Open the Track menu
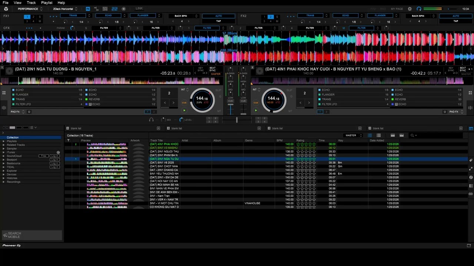 tap(31, 3)
